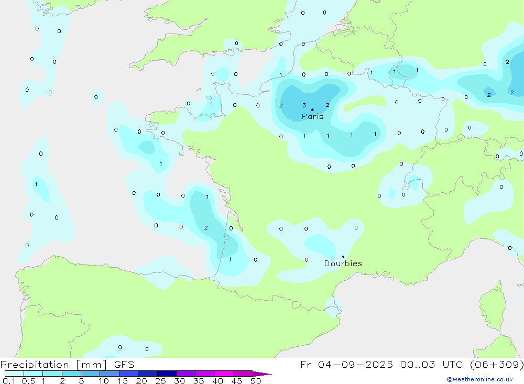This screenshot has height=384, width=524.
Task: Select the 45–50 mm legend swatch
Action: click(243, 374)
